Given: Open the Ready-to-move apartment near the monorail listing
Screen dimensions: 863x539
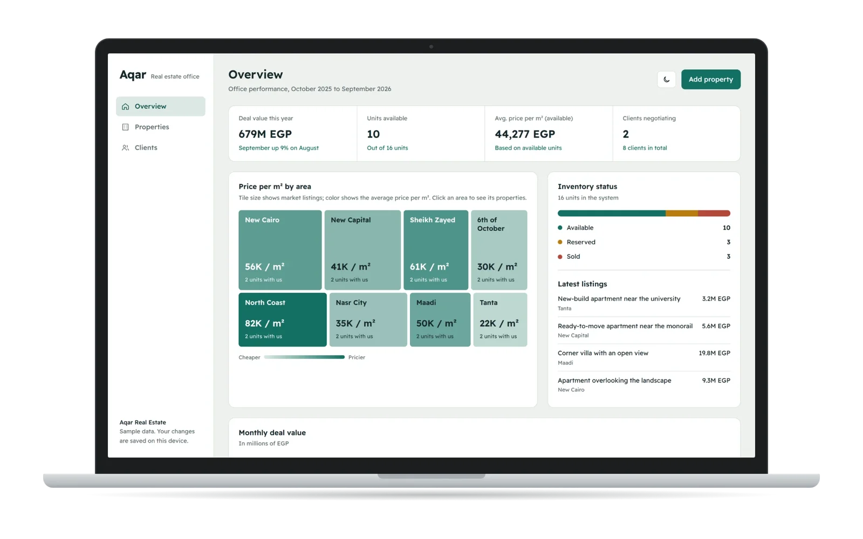Looking at the screenshot, I should click(x=644, y=330).
